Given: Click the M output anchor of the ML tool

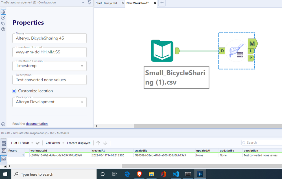Looking at the screenshot, I should (x=253, y=44).
